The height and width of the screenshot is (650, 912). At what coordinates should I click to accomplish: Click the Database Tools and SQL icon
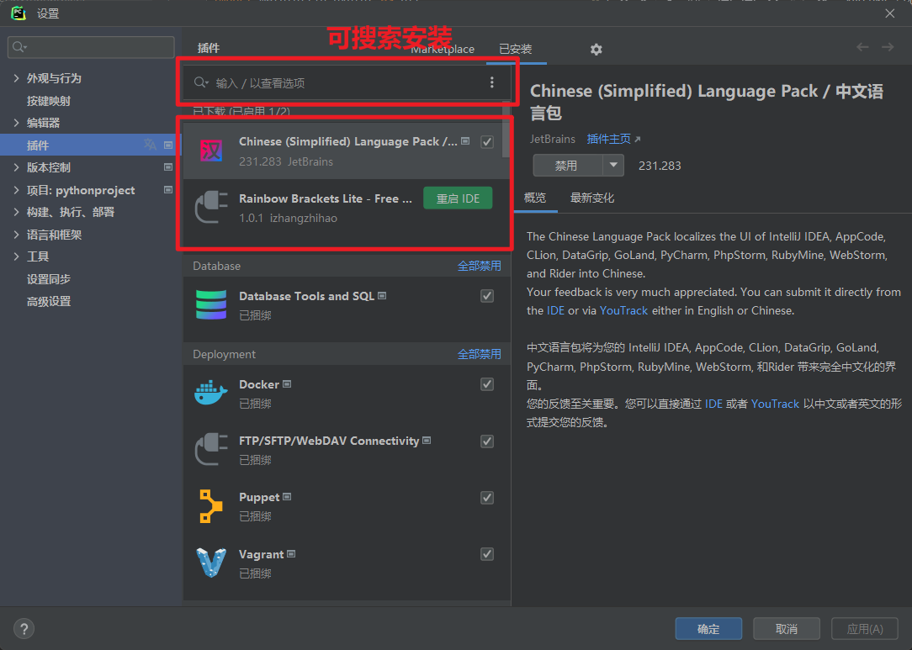point(211,304)
